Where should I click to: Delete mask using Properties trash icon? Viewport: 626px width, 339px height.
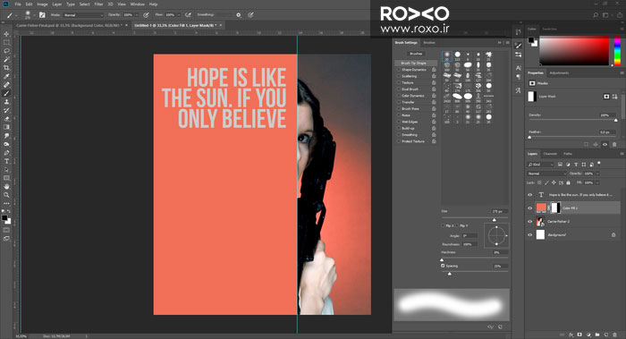click(614, 145)
